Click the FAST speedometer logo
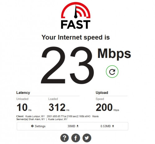The width and height of the screenshot is (155, 144). coord(76,16)
